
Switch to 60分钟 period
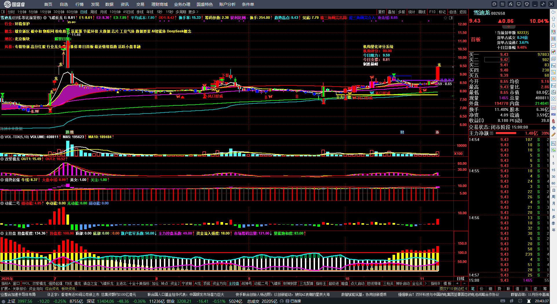pyautogui.click(x=72, y=12)
